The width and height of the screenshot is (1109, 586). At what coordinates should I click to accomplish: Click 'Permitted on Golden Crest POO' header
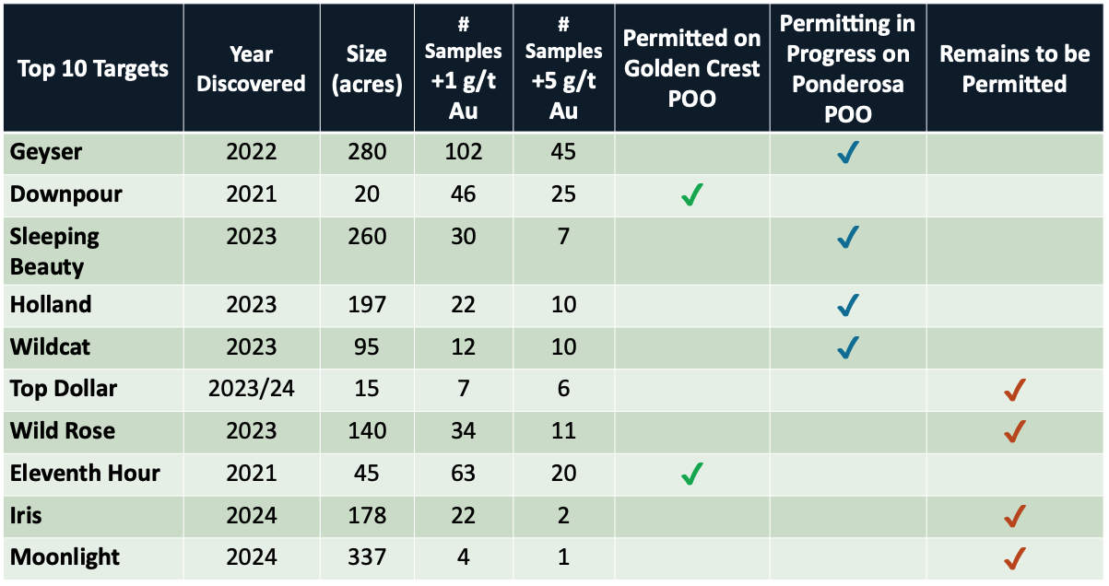691,68
